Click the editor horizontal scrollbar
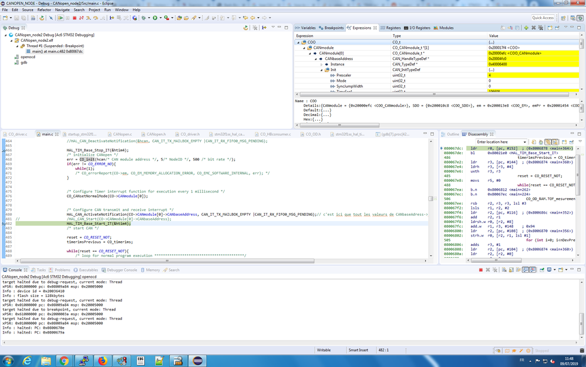The image size is (586, 367). (x=167, y=261)
